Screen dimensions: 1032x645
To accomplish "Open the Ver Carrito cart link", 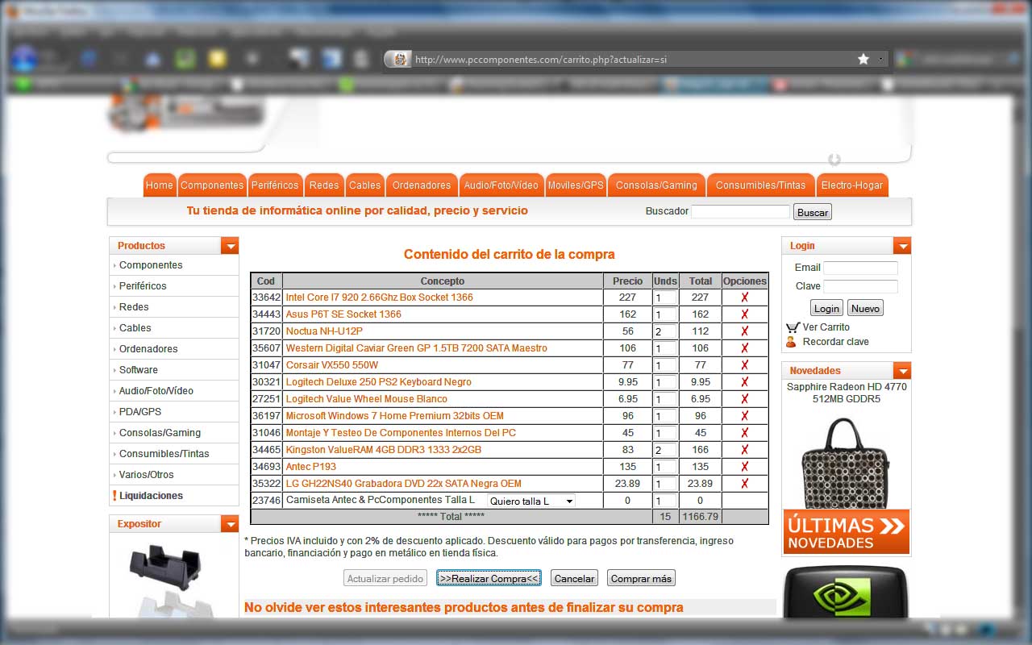I will pos(826,327).
